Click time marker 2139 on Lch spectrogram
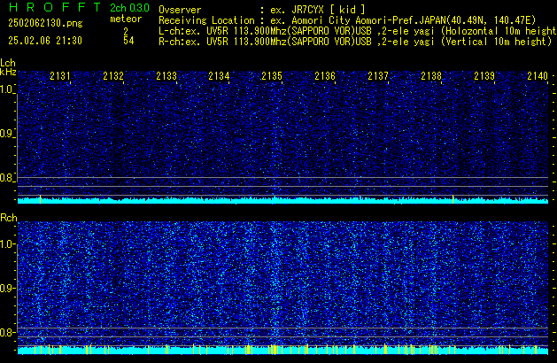Screen dimensions: 557x363 (x=484, y=76)
